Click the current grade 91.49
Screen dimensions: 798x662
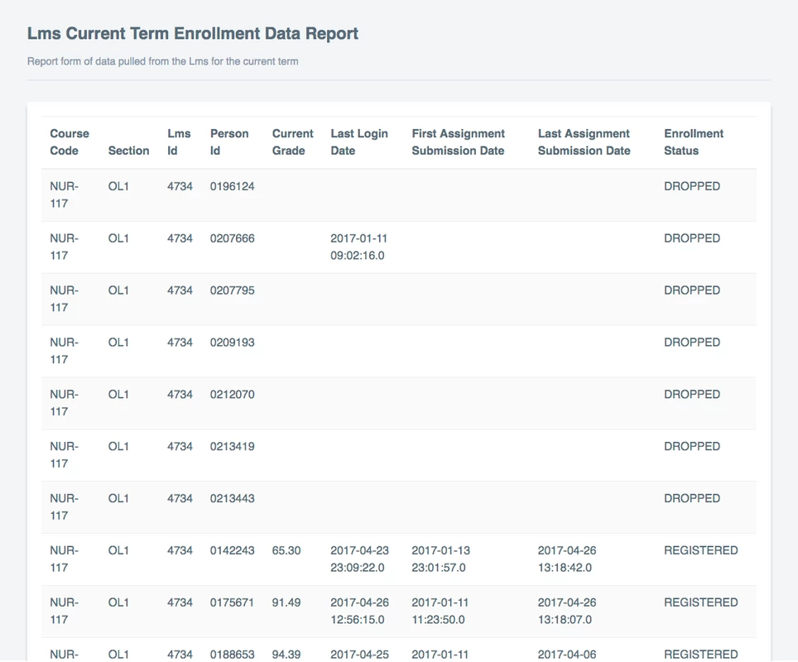[x=286, y=602]
